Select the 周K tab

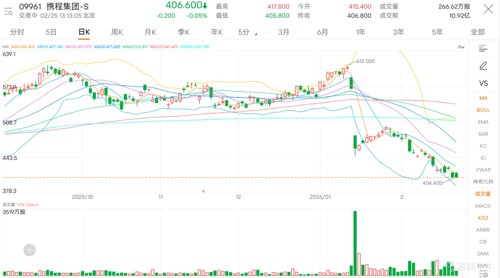117,32
